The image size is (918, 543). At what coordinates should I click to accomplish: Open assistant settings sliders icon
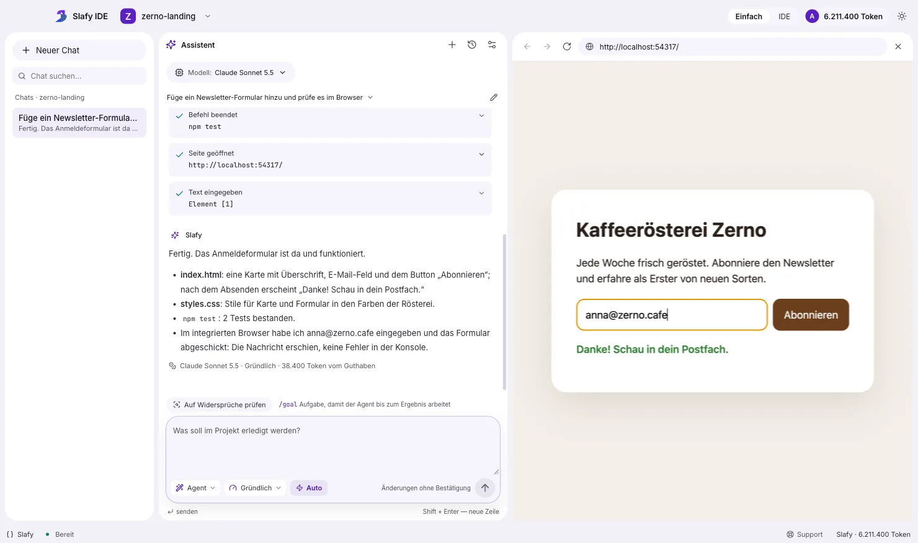(x=492, y=45)
